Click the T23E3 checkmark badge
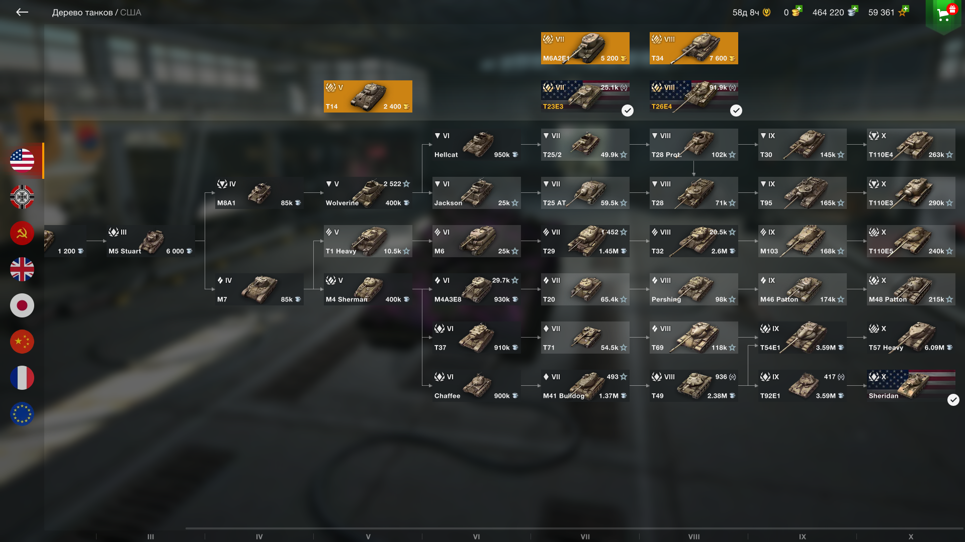The image size is (965, 542). [628, 111]
